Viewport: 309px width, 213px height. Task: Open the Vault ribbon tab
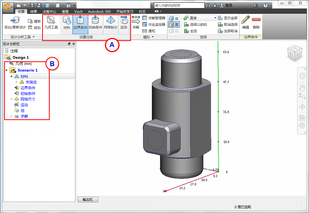(x=78, y=12)
